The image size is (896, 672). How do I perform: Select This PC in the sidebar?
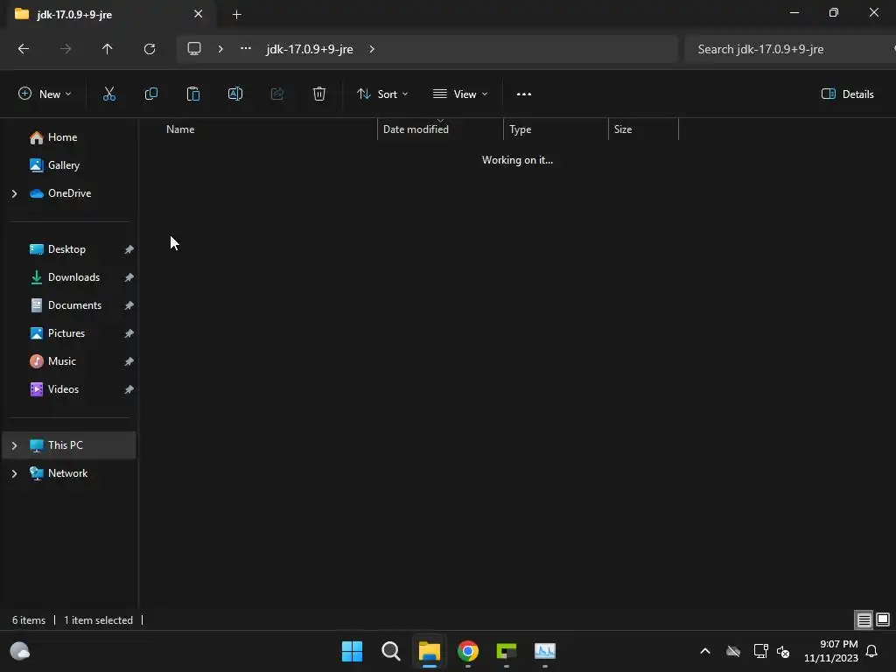(x=69, y=445)
